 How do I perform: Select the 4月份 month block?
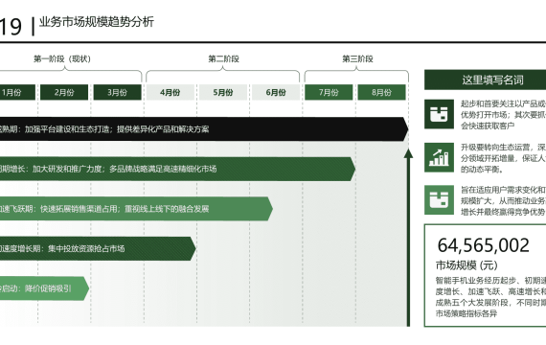coord(170,92)
